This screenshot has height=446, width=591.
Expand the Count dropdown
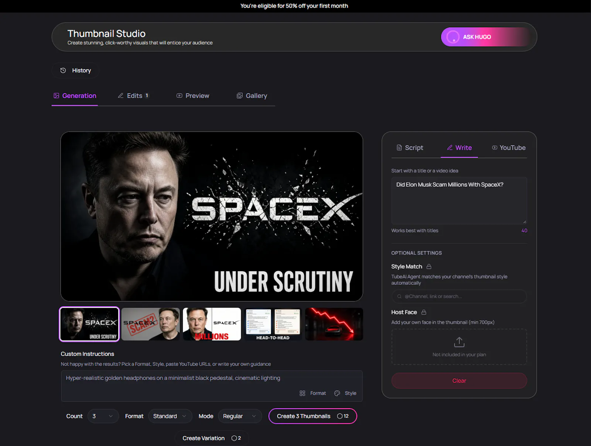[103, 416]
